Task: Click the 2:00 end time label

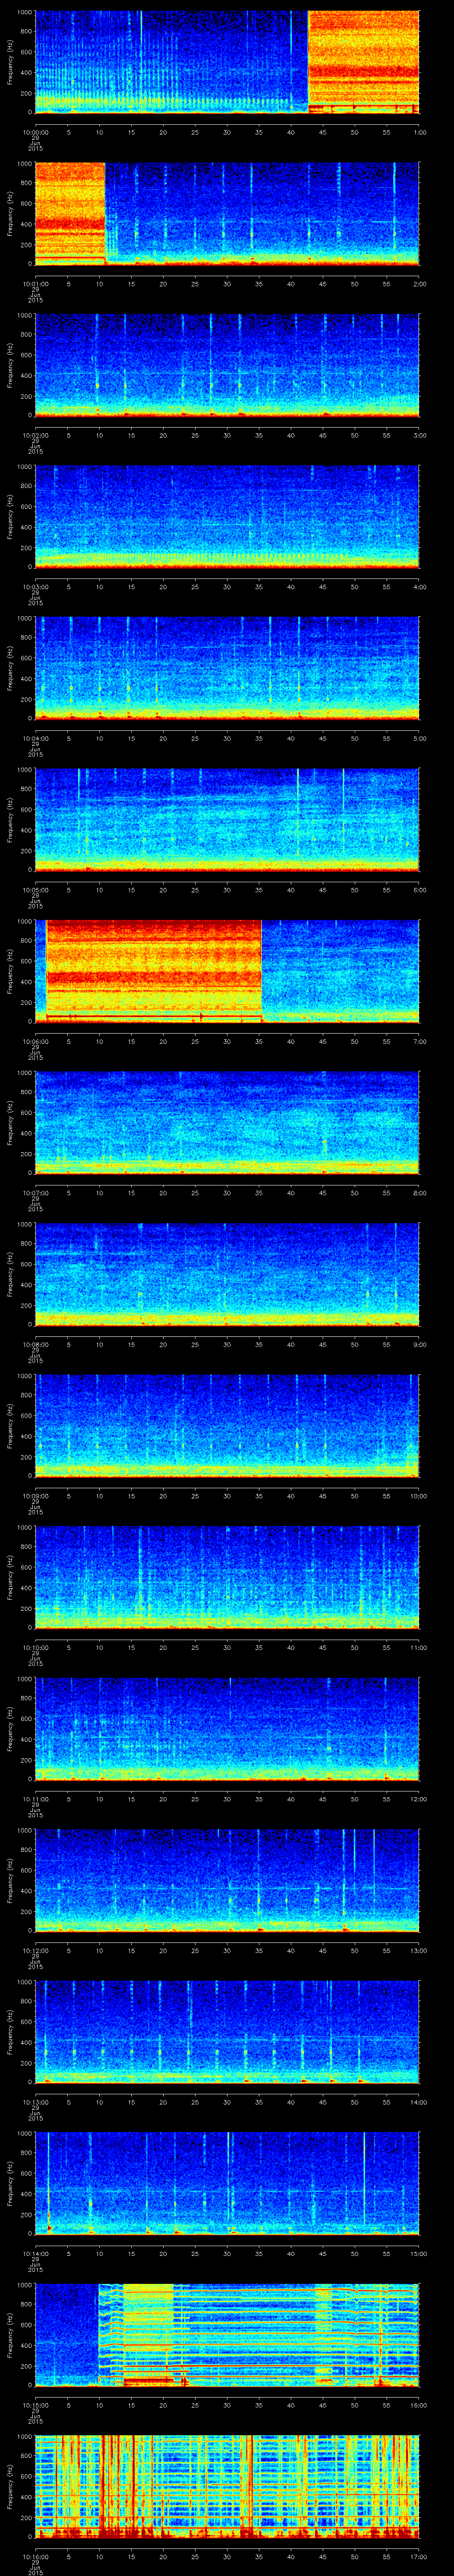Action: click(x=419, y=284)
